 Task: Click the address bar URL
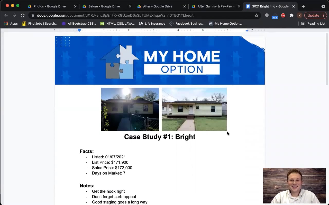point(115,15)
